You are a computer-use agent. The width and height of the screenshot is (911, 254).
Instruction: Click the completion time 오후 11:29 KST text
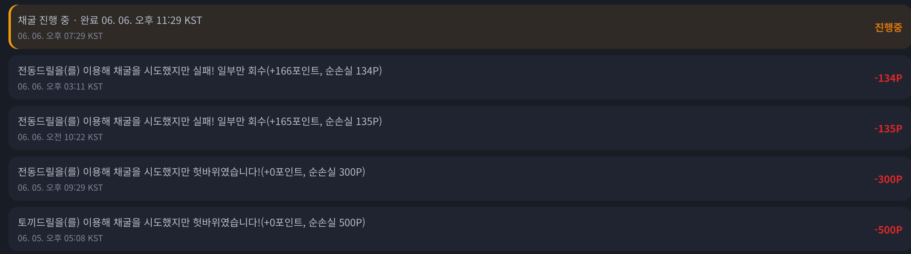tap(168, 20)
